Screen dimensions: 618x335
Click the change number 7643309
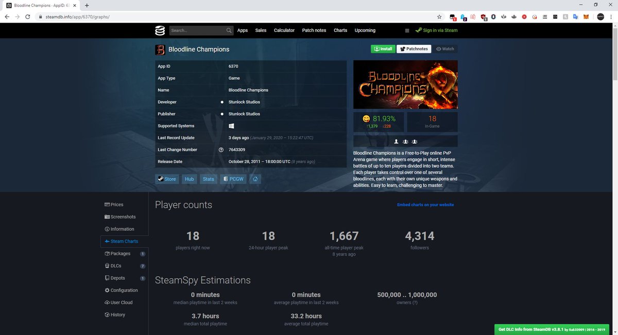[x=237, y=150]
